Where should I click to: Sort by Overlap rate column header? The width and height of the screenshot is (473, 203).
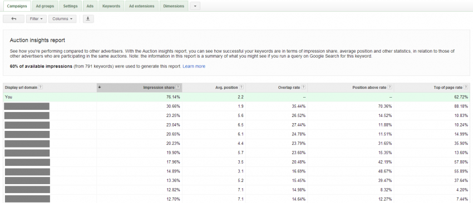point(289,88)
